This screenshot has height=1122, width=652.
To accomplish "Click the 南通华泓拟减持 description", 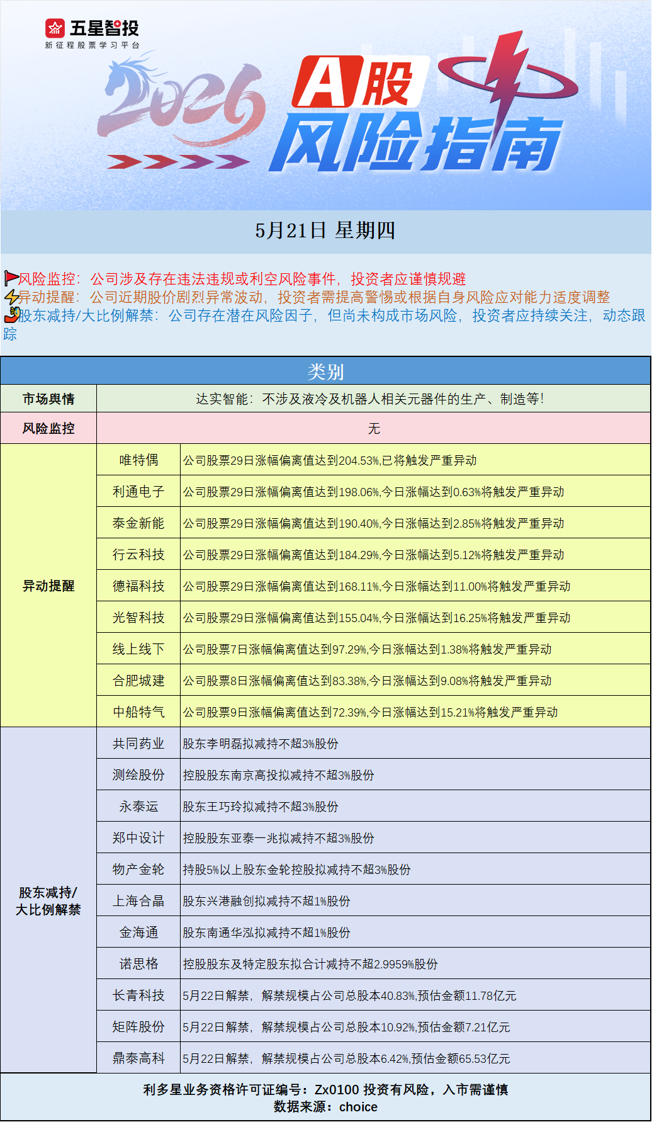I will [266, 932].
